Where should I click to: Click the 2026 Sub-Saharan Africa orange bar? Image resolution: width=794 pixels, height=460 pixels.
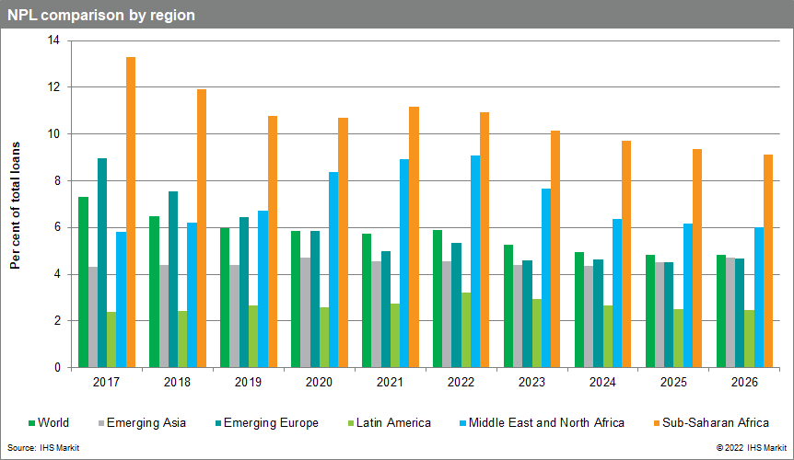pyautogui.click(x=768, y=260)
